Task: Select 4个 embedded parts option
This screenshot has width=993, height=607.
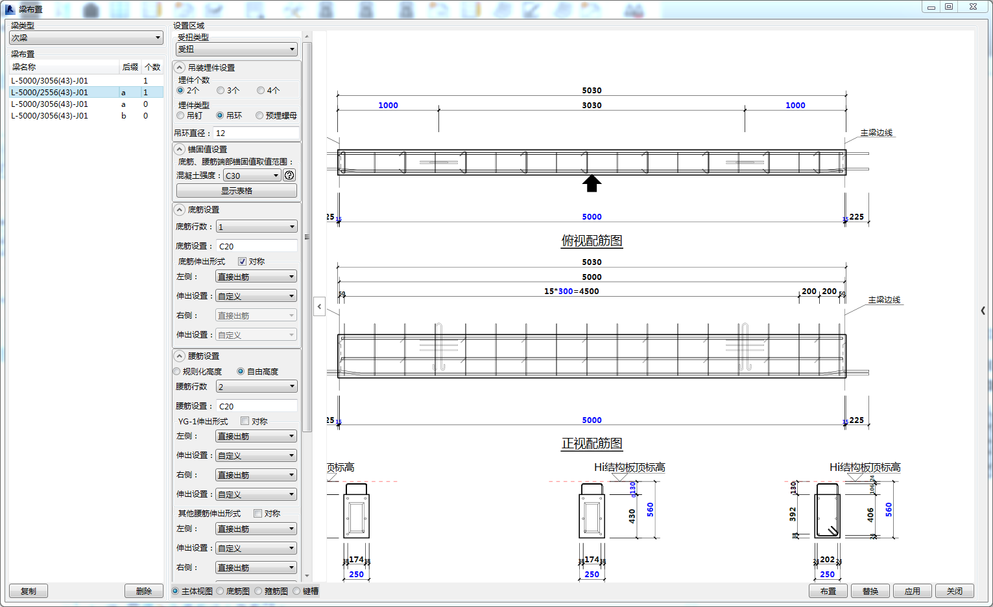Action: click(x=269, y=91)
